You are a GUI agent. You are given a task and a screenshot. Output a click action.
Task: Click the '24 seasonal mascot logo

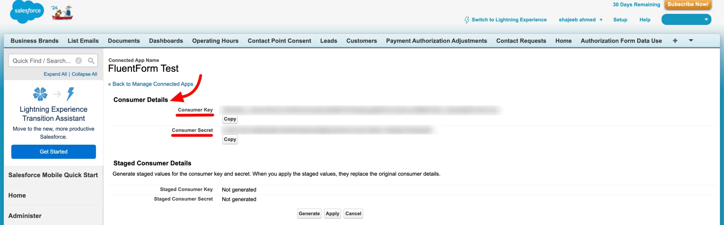point(62,12)
